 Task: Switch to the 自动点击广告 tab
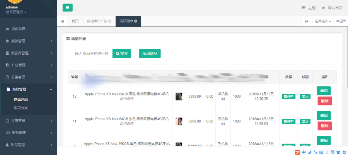click(99, 21)
